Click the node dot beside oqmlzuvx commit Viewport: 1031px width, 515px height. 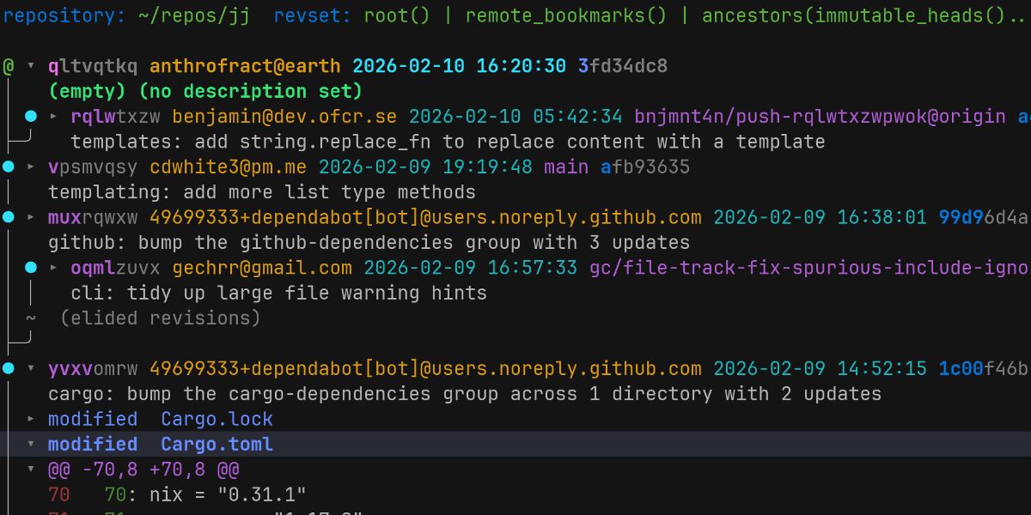[32, 268]
